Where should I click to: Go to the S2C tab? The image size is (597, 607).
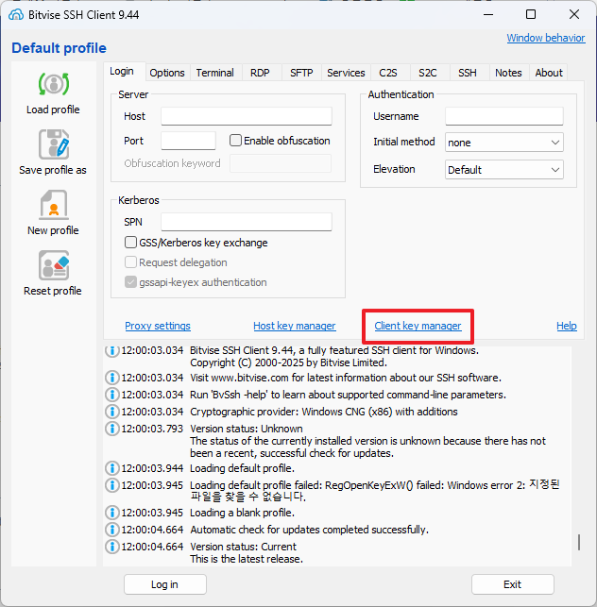428,73
